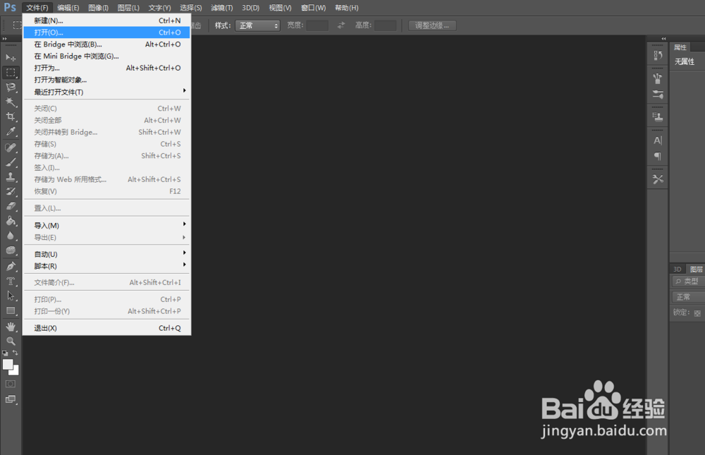Screen dimensions: 705x455
Task: Switch to the 3D panel tab
Action: tap(677, 269)
